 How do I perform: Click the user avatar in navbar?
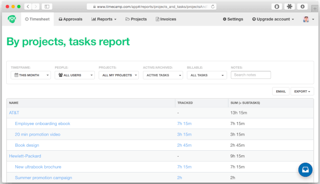[306, 19]
